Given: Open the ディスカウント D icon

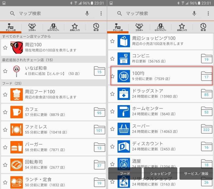Looking at the screenshot, I should pyautogui.click(x=124, y=146).
